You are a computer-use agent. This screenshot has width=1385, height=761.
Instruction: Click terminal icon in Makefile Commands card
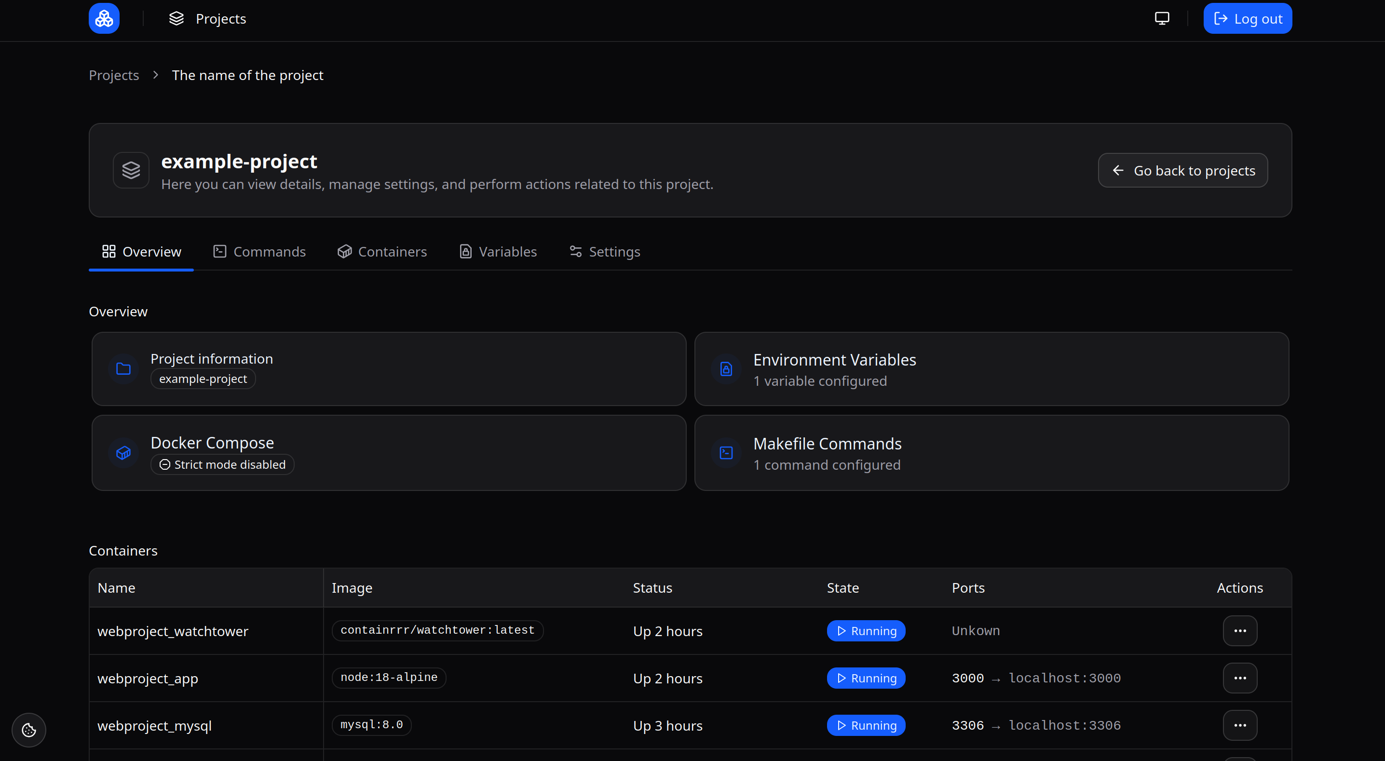(726, 453)
